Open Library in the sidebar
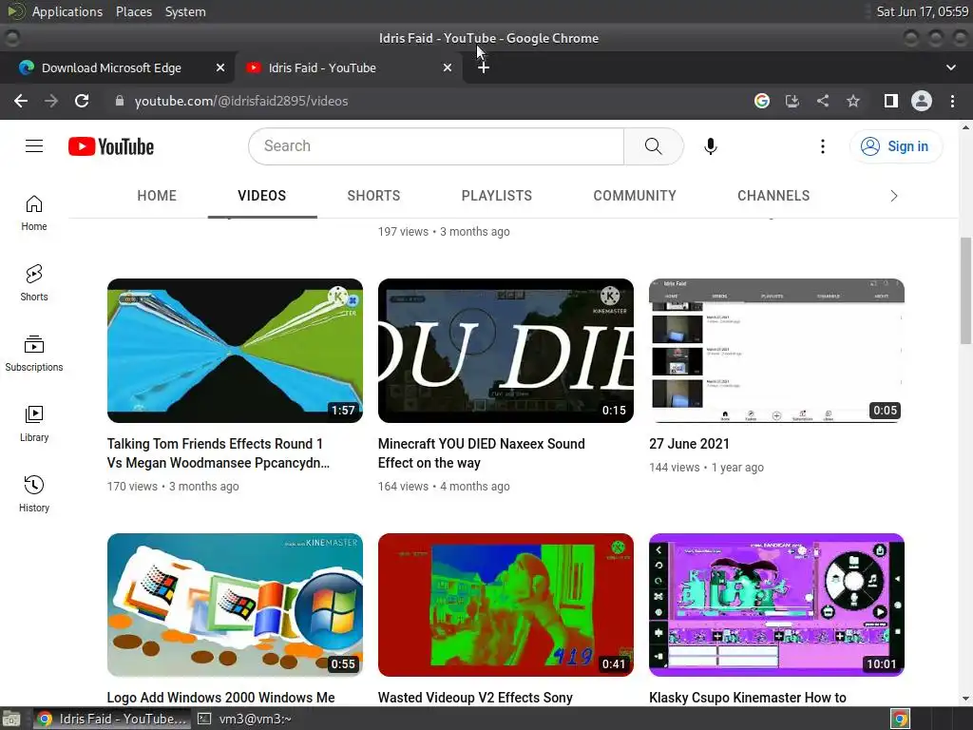This screenshot has width=973, height=730. pos(34,423)
